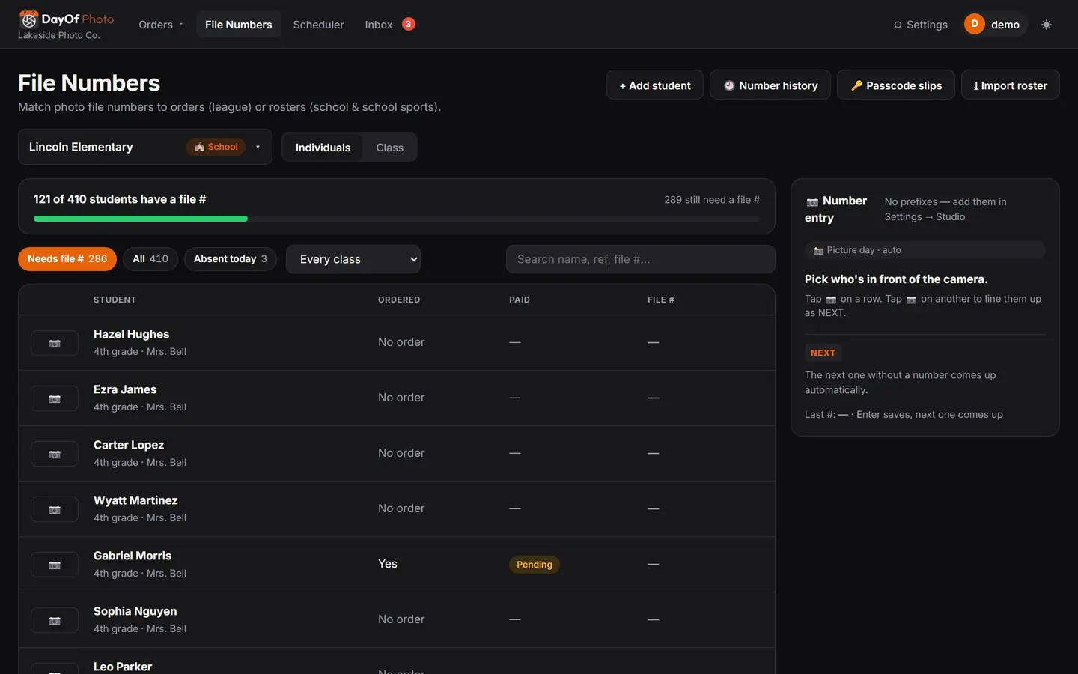
Task: Select Gabriel Morris camera icon
Action: tap(55, 565)
